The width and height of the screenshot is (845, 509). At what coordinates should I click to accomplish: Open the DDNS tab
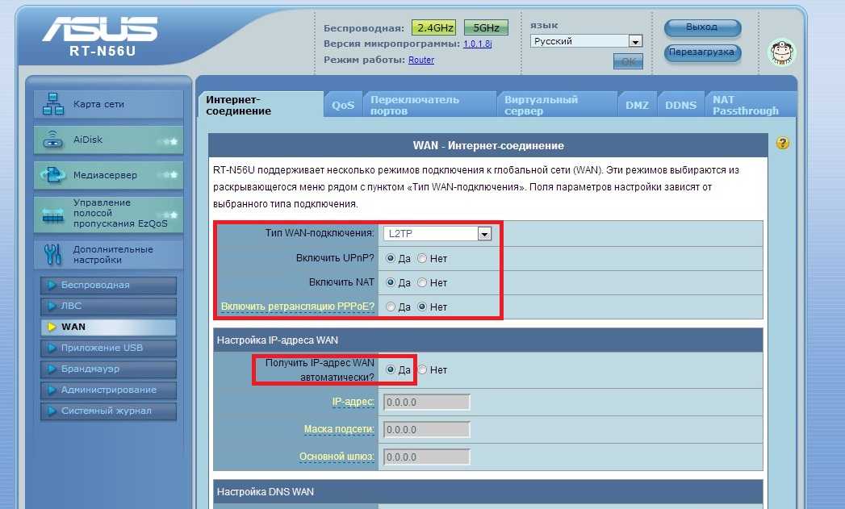(680, 106)
